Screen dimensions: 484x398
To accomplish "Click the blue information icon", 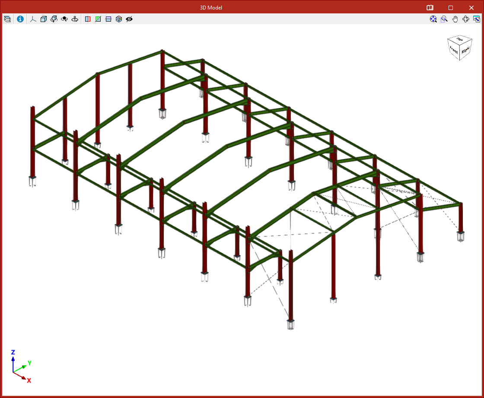I will click(x=20, y=19).
